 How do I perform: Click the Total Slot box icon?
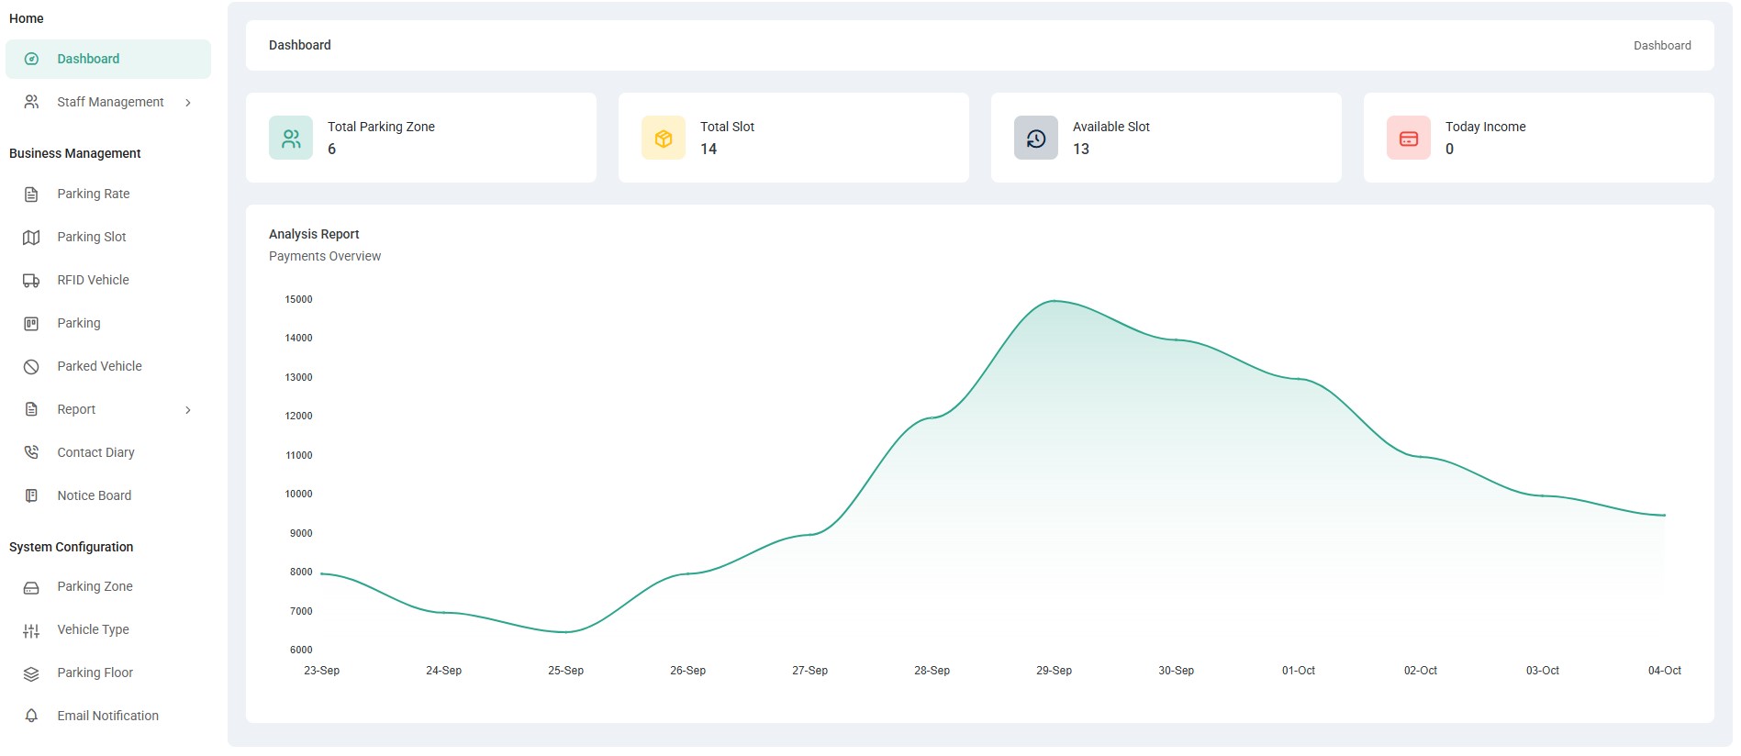[663, 138]
